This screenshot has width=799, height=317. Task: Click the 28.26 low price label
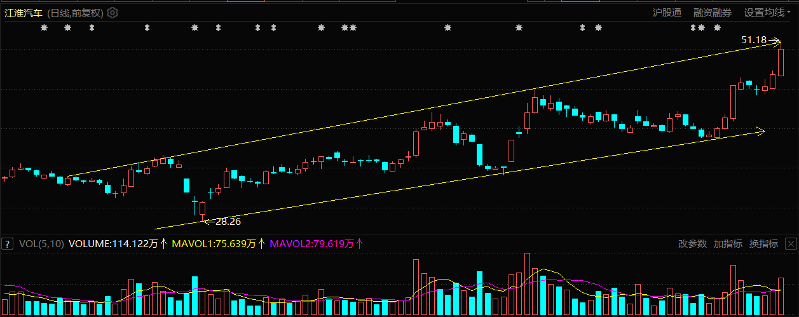(x=228, y=222)
